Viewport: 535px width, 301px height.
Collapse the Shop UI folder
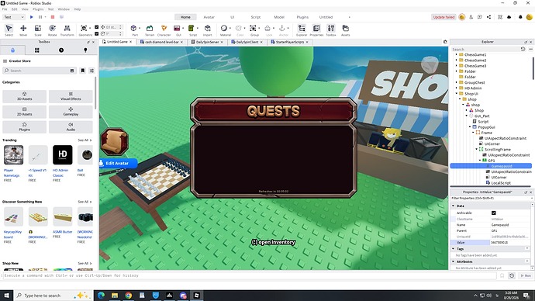pyautogui.click(x=457, y=94)
